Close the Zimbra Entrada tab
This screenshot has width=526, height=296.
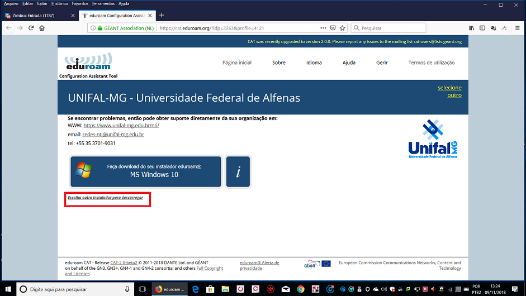pos(73,16)
